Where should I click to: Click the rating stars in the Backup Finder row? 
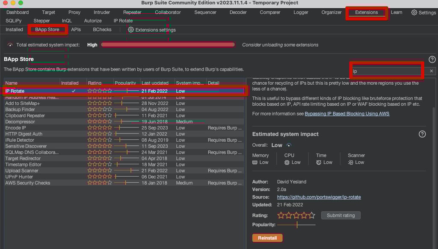point(100,109)
